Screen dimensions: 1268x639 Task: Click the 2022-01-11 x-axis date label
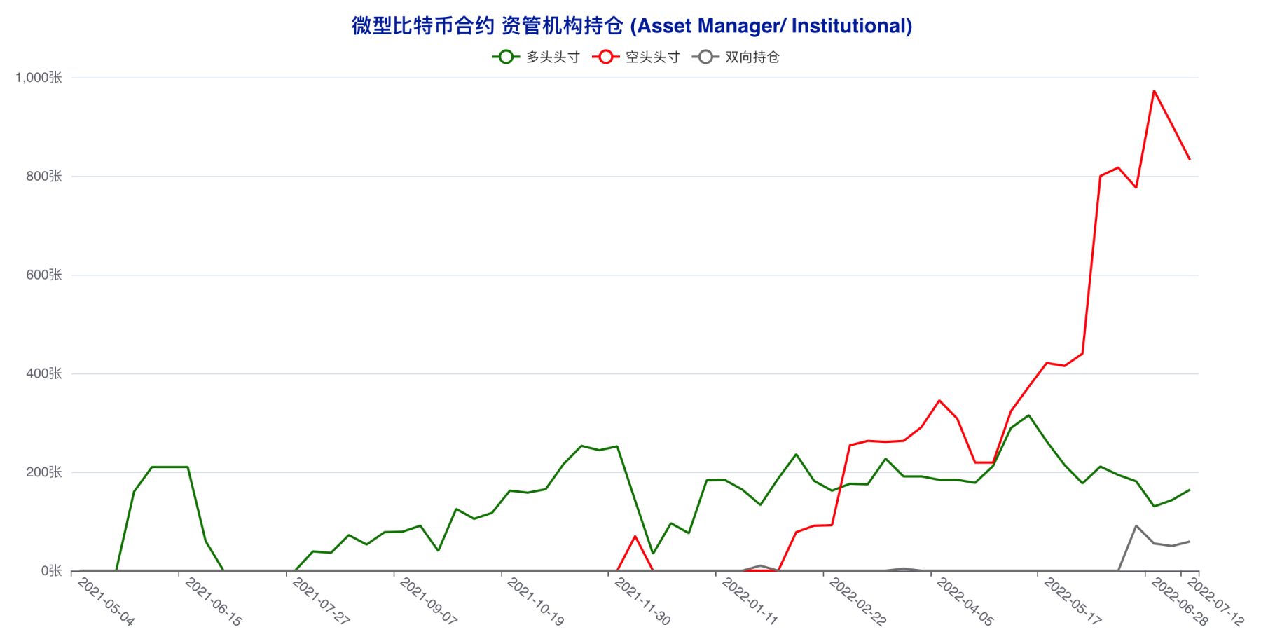pos(750,602)
